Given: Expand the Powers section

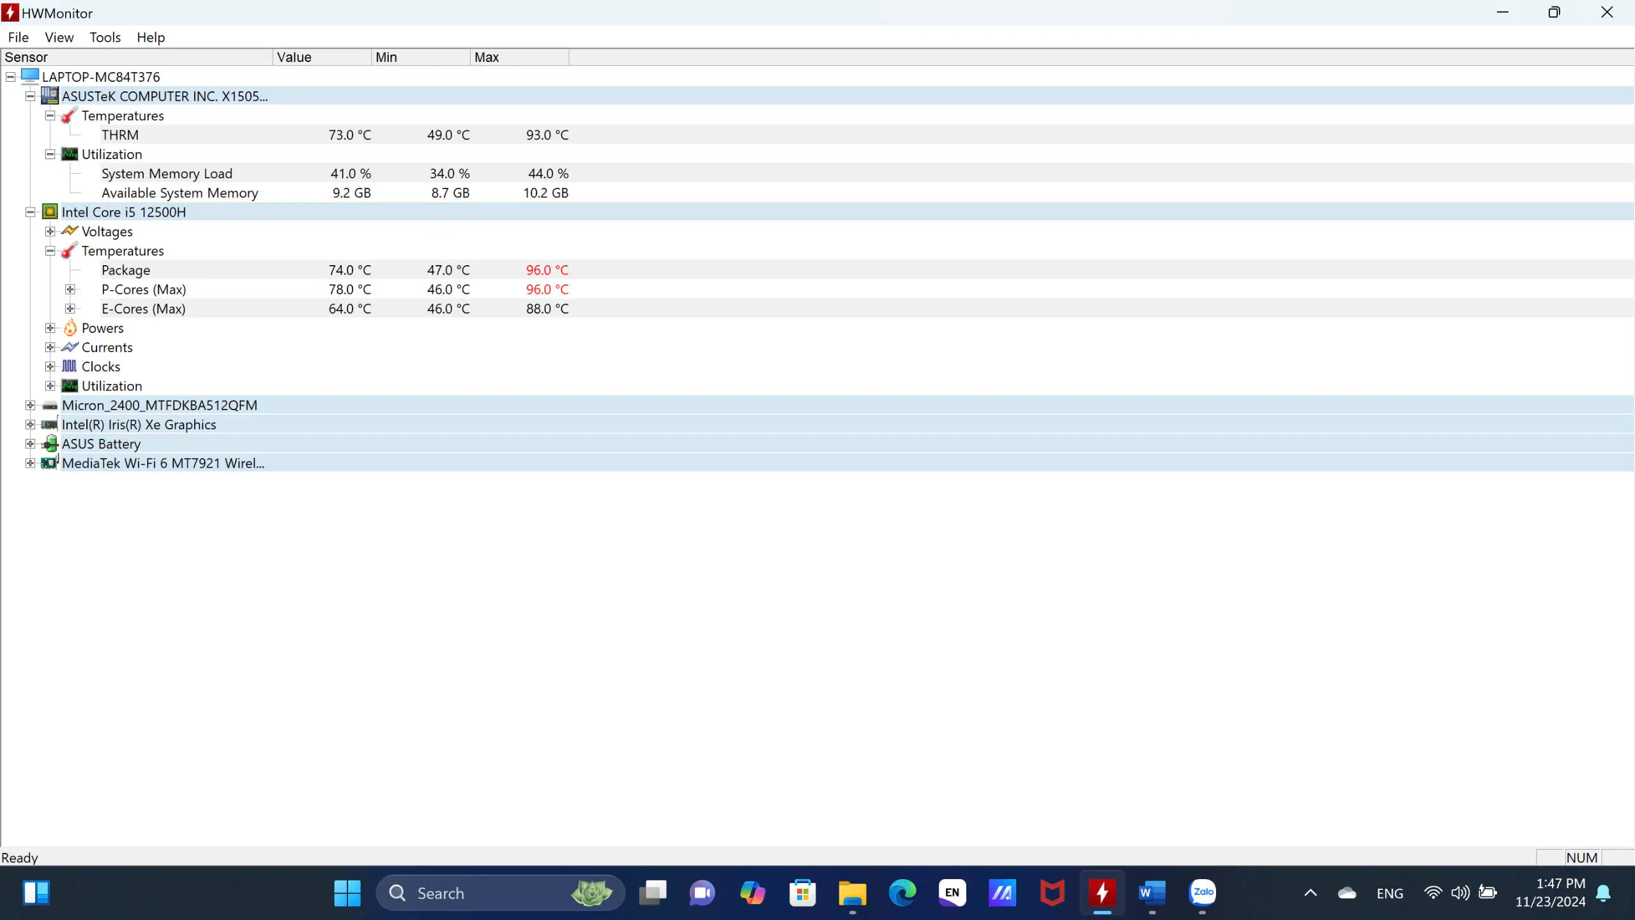Looking at the screenshot, I should (x=50, y=328).
